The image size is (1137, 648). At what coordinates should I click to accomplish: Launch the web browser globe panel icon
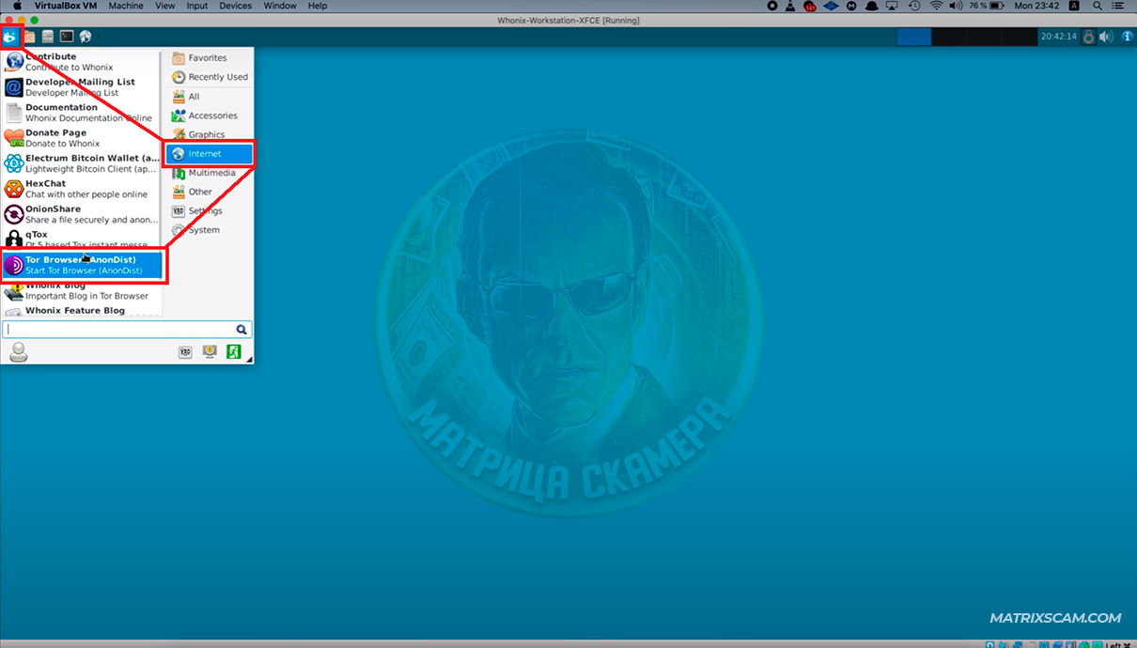point(86,37)
